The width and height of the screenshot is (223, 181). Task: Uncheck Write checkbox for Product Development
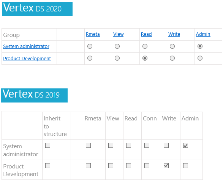[166, 166]
